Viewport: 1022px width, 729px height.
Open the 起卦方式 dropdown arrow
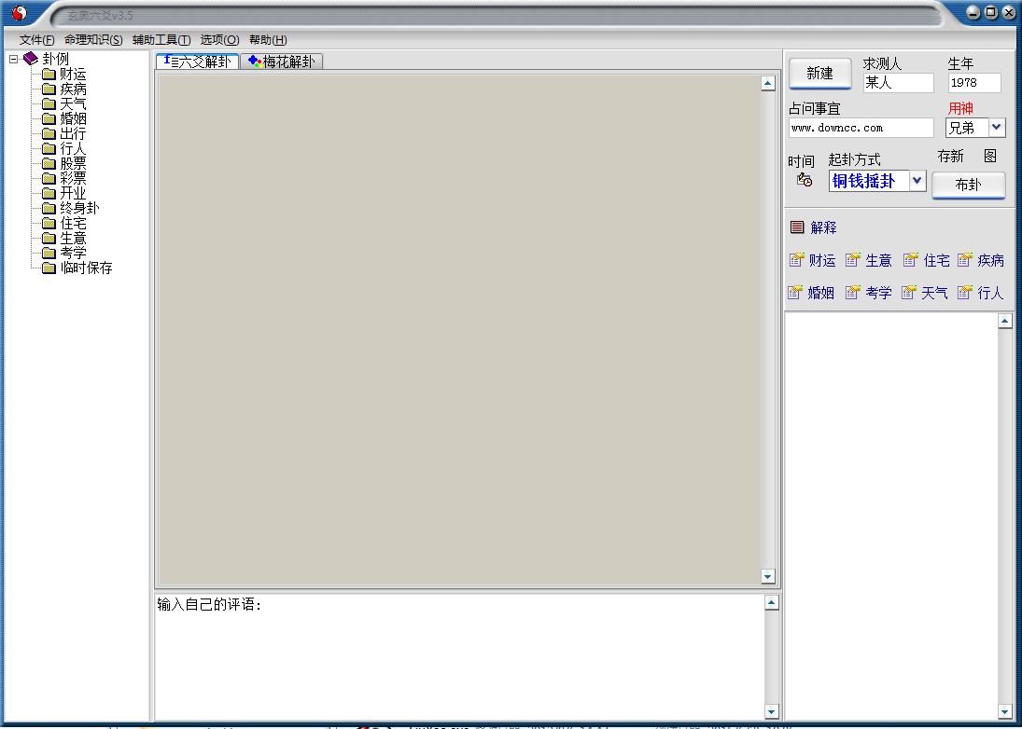point(917,181)
